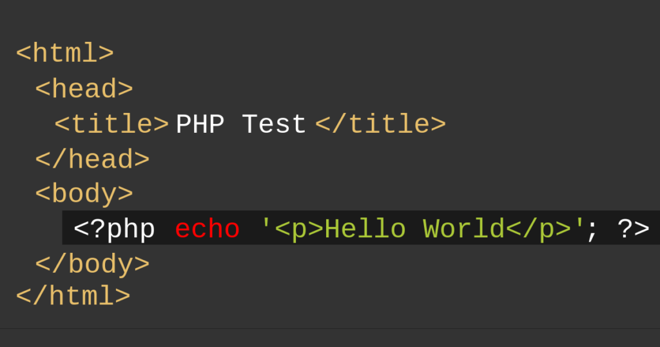Click the closing body tag
660x347 pixels.
pyautogui.click(x=93, y=264)
